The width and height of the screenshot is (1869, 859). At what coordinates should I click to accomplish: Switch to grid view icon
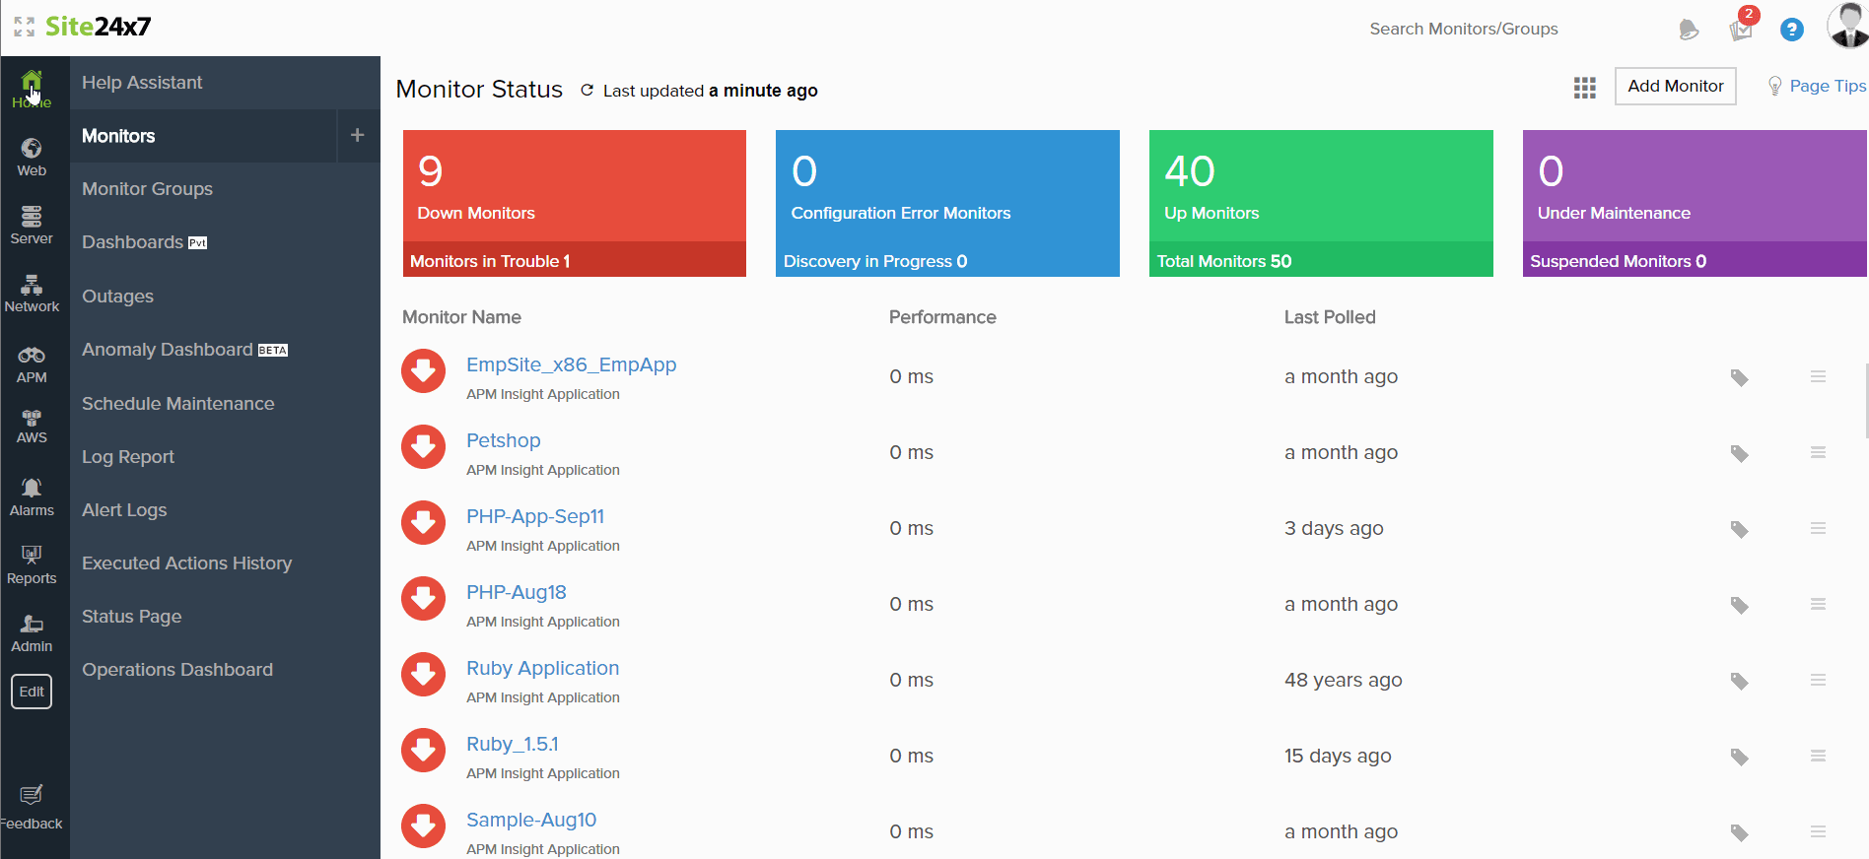pos(1584,88)
